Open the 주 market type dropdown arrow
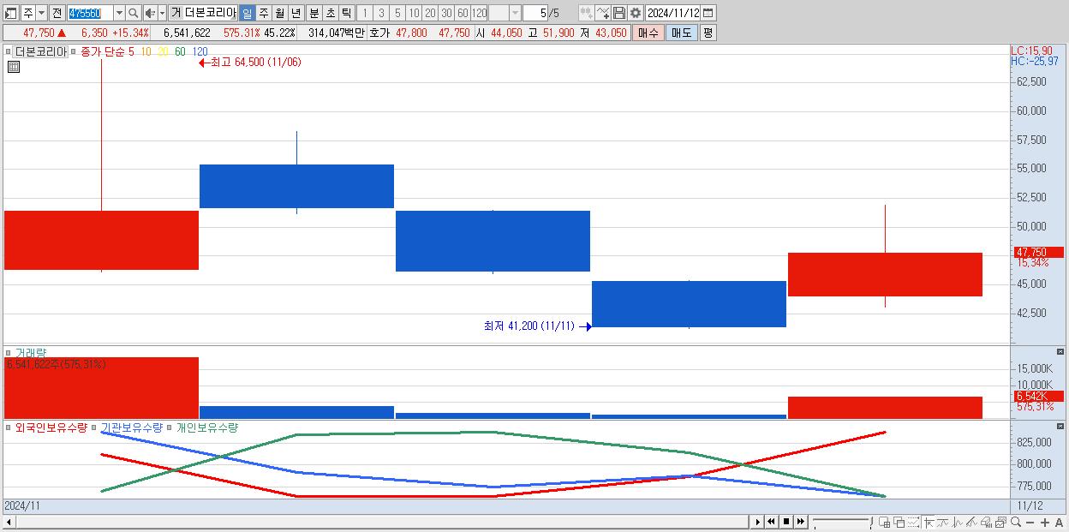1069x532 pixels. [41, 13]
